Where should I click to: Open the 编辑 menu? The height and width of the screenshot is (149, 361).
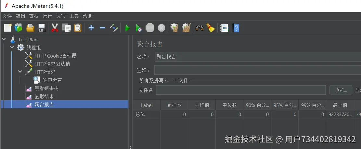20,16
